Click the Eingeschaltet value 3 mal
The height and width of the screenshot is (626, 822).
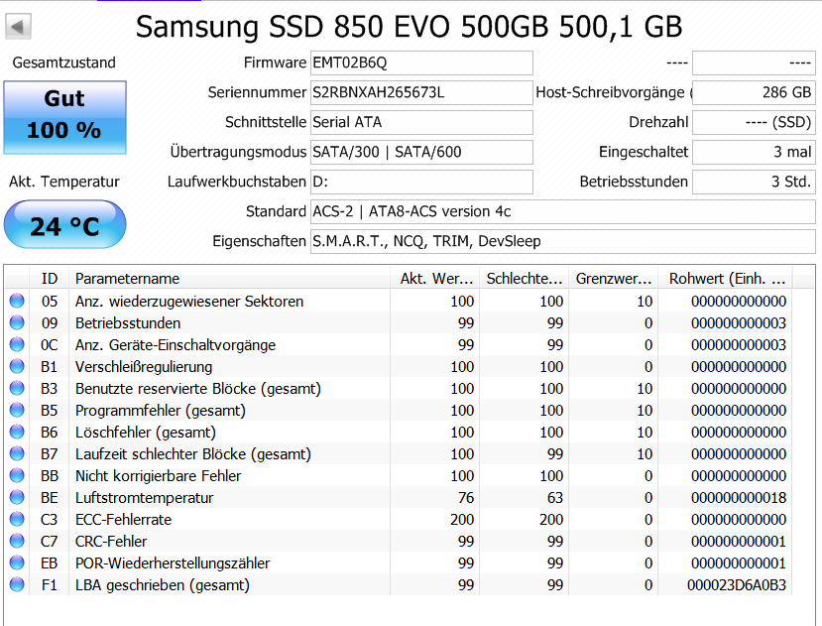[x=754, y=152]
